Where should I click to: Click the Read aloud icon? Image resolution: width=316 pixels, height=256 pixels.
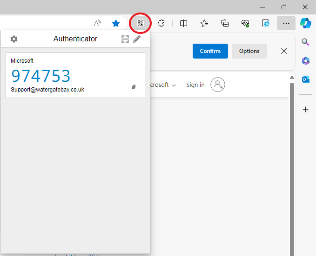(98, 23)
